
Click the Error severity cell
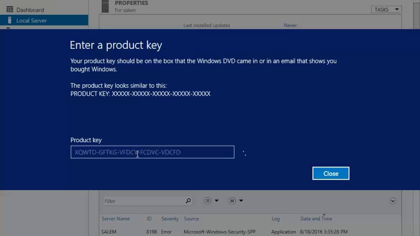tap(166, 232)
